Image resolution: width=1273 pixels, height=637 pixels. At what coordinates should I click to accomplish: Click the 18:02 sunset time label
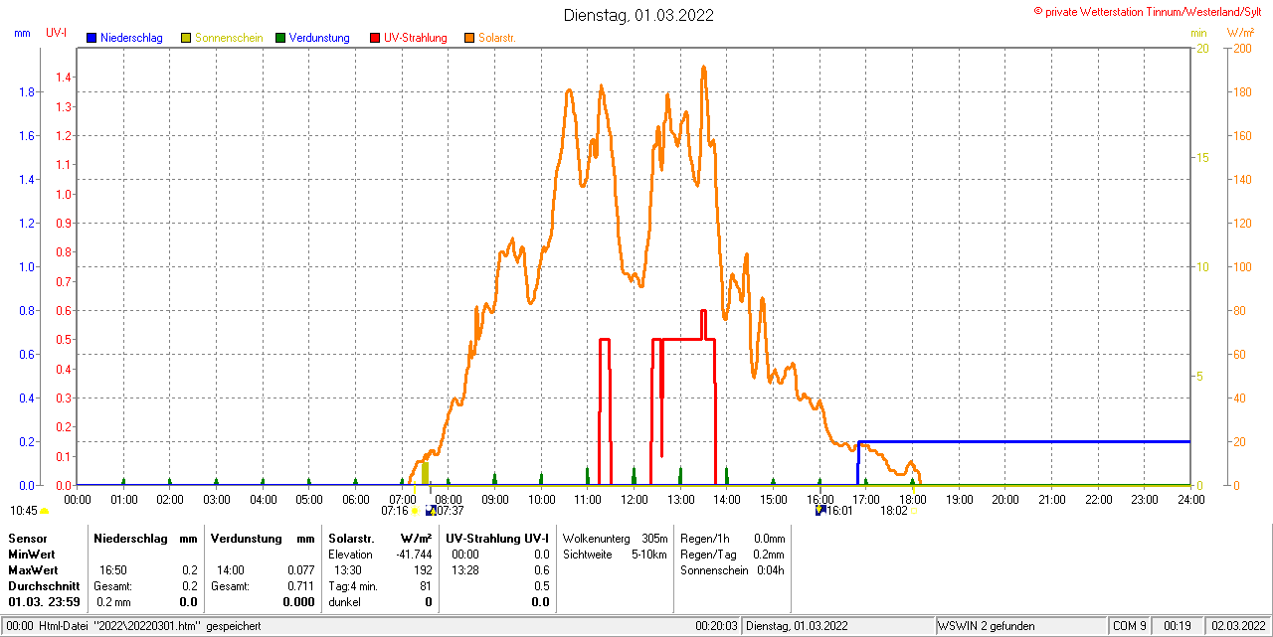pyautogui.click(x=894, y=511)
